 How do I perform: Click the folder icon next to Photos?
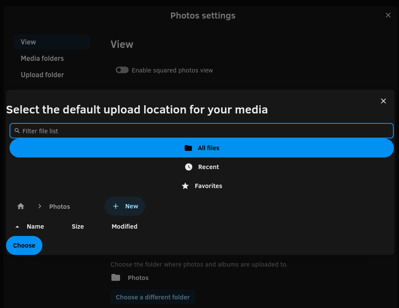(116, 278)
